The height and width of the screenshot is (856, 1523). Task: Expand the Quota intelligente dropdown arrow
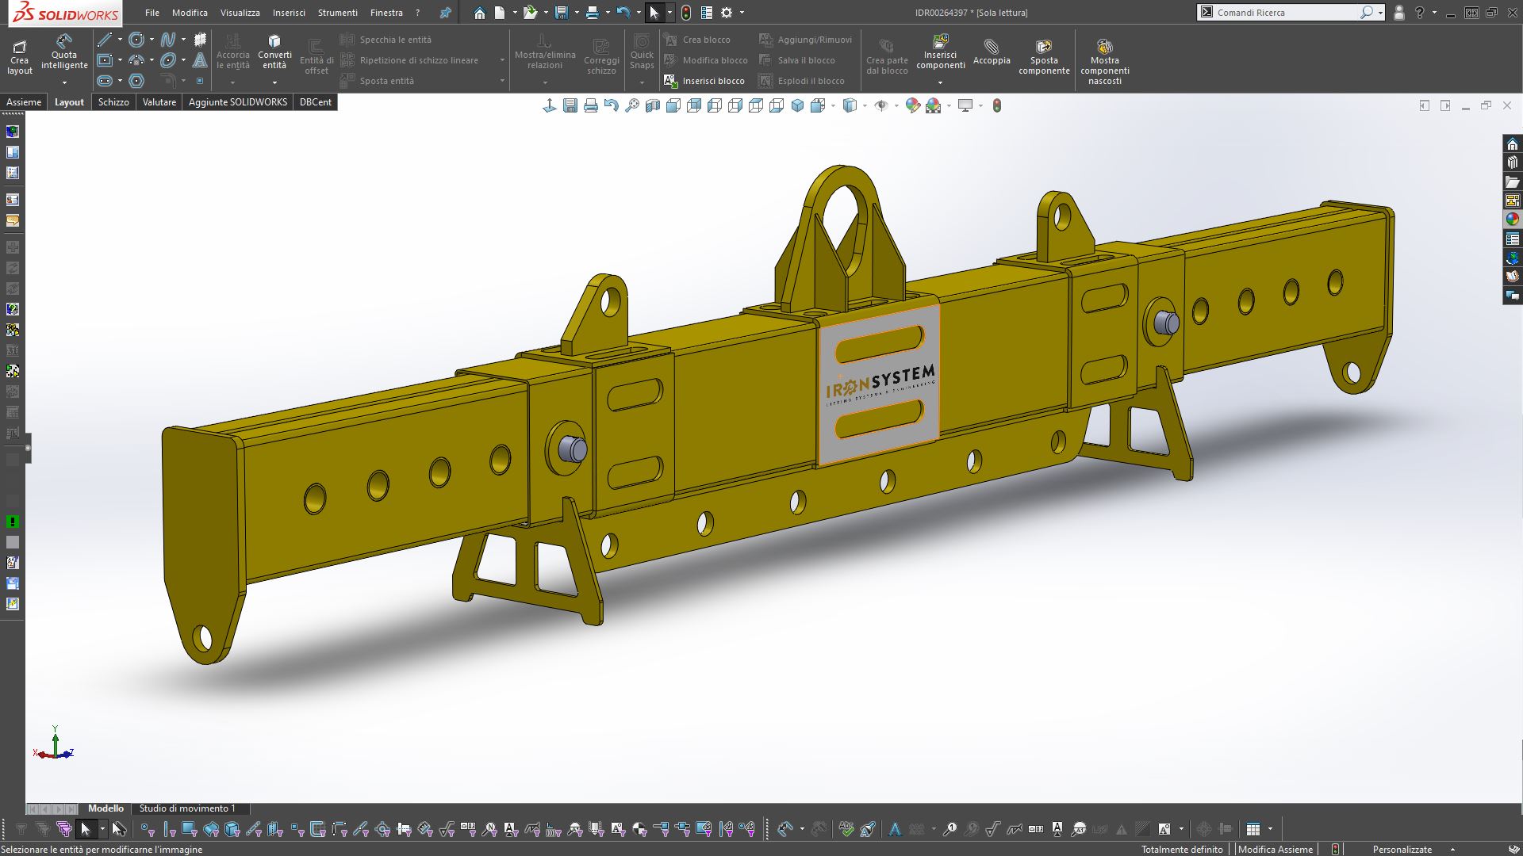click(64, 82)
